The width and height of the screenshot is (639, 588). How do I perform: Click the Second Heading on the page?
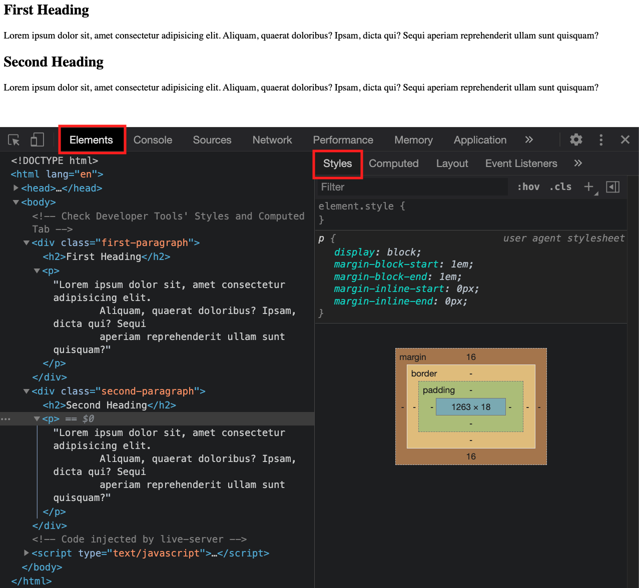click(54, 62)
